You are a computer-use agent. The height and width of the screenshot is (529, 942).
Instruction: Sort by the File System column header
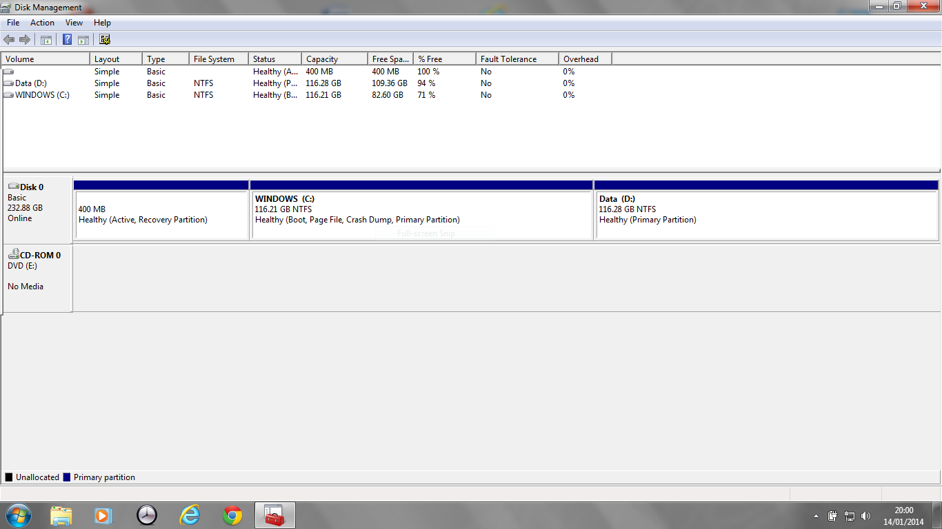[219, 59]
